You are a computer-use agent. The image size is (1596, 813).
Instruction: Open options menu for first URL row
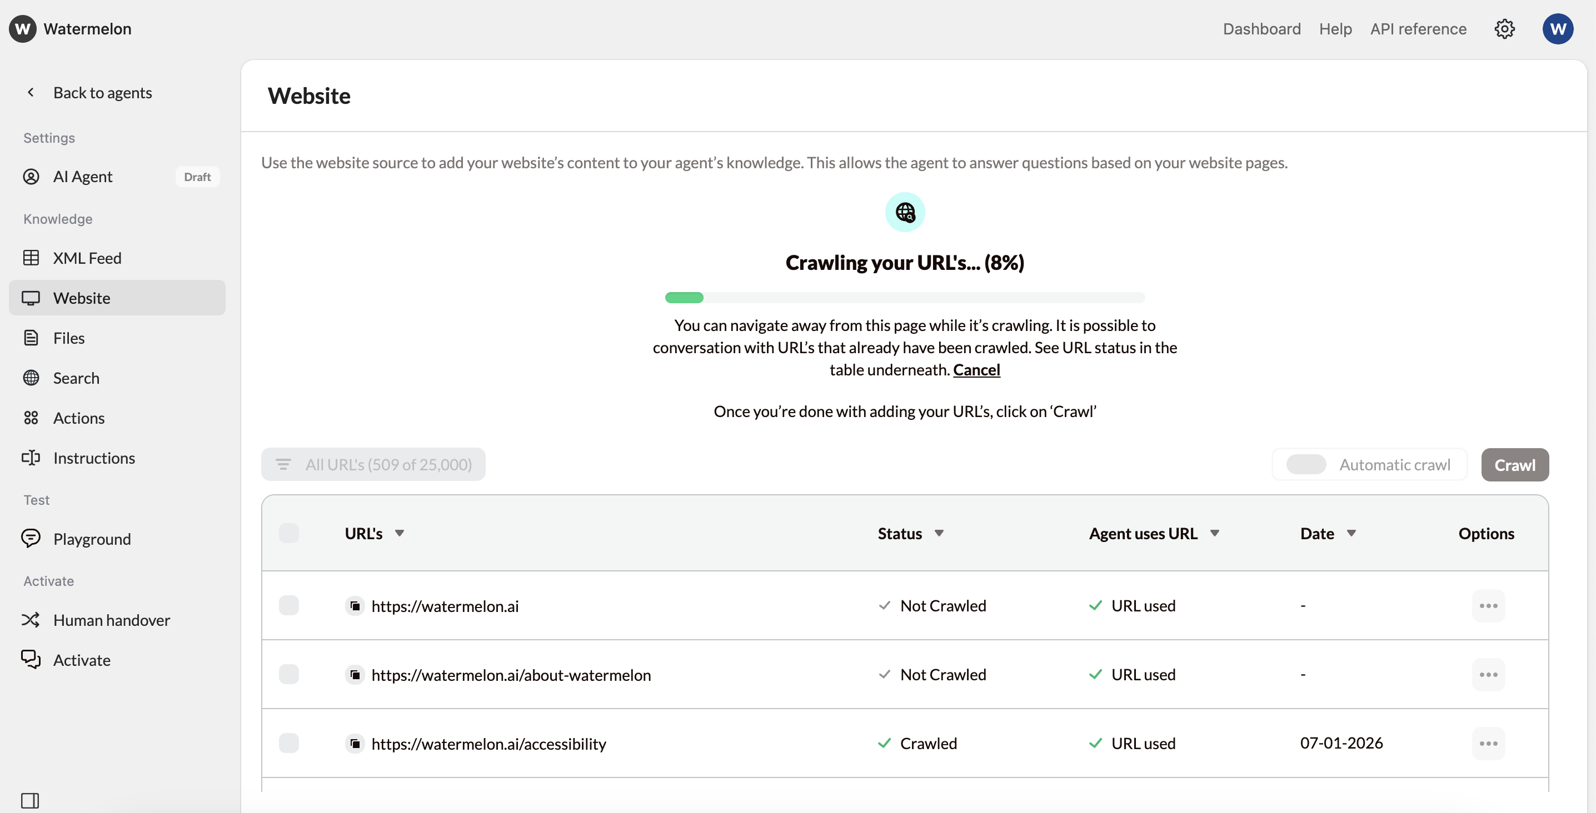[x=1488, y=605]
